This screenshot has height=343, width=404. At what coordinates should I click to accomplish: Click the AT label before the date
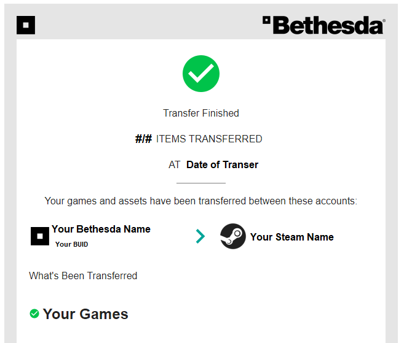tap(174, 164)
